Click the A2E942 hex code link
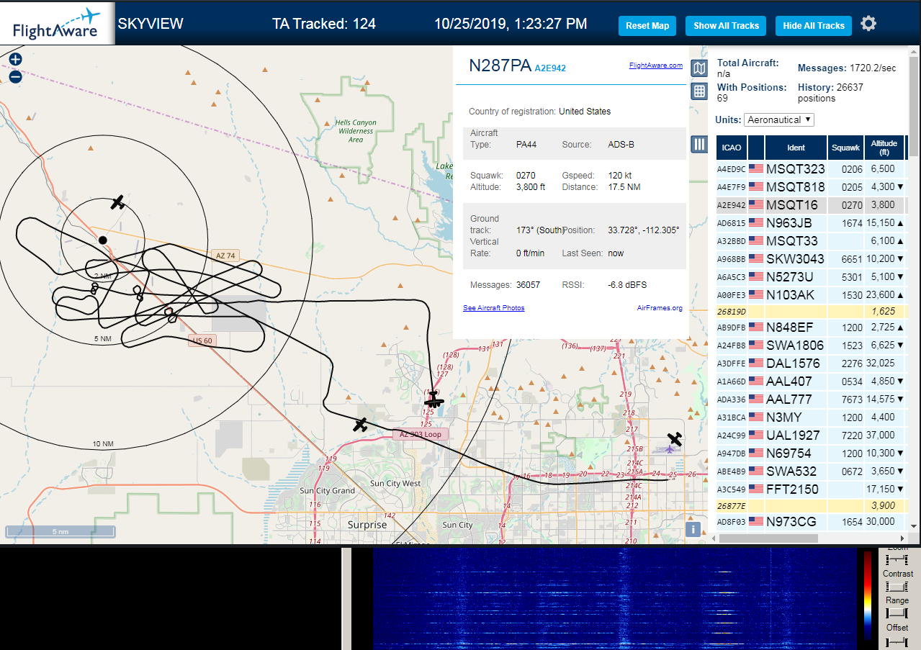Viewport: 921px width, 650px height. click(x=550, y=68)
